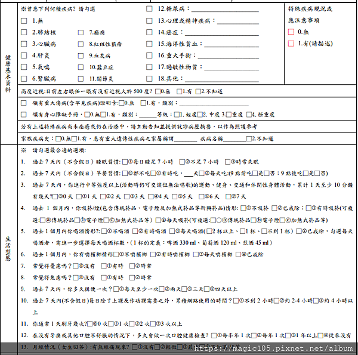Check red 0.無 box under 特殊疾病現況
The width and height of the screenshot is (358, 355).
click(x=291, y=32)
